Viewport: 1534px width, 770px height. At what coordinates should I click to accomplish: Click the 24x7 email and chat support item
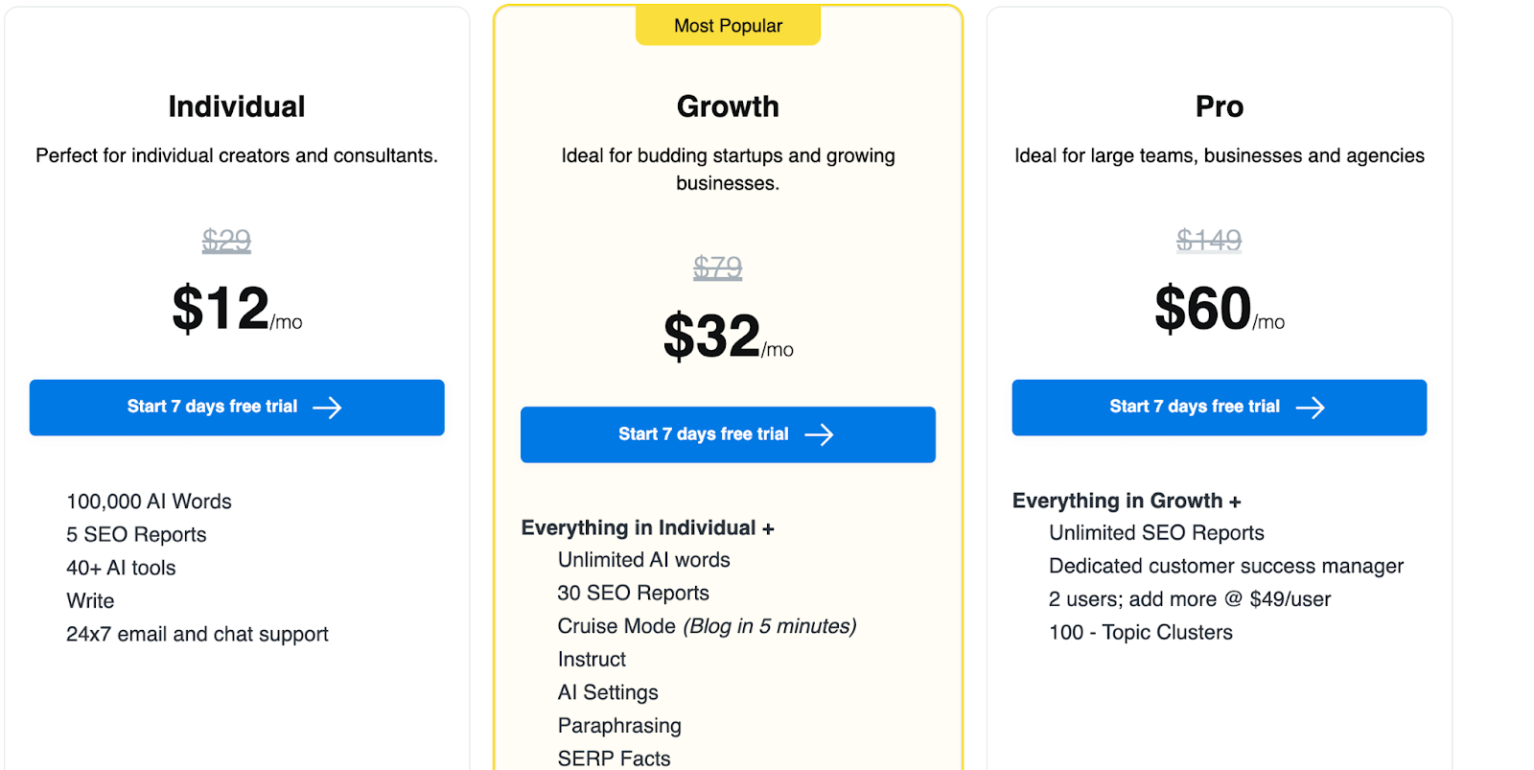coord(198,634)
